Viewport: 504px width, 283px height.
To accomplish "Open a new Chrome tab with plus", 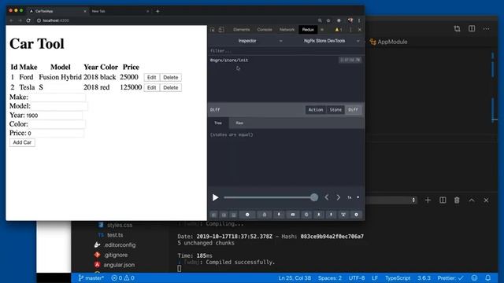I will point(157,11).
